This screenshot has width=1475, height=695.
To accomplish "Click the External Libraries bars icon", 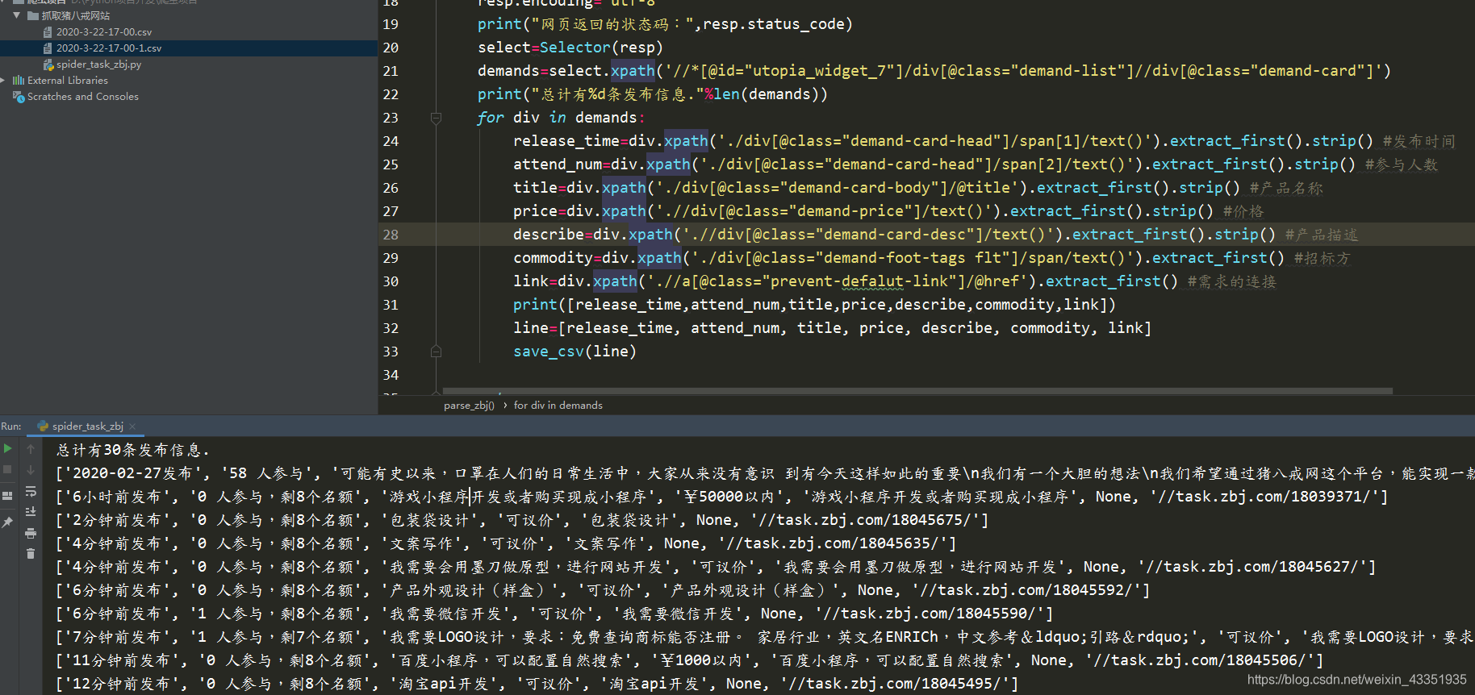I will pyautogui.click(x=19, y=81).
